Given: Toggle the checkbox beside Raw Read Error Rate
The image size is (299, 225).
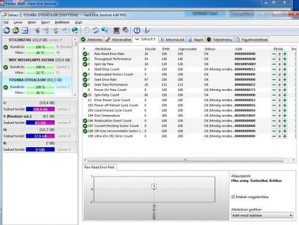Looking at the screenshot, I should pyautogui.click(x=85, y=54).
